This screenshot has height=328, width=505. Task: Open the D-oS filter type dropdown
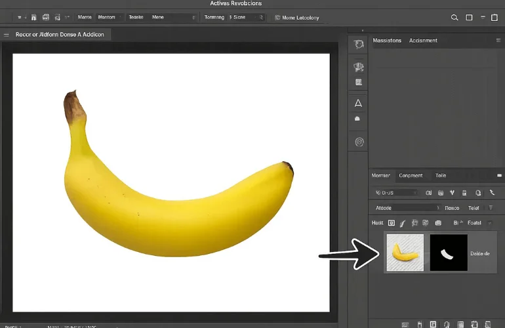[397, 193]
